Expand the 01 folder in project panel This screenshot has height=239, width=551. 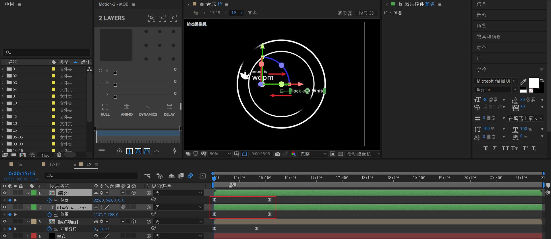(3, 69)
